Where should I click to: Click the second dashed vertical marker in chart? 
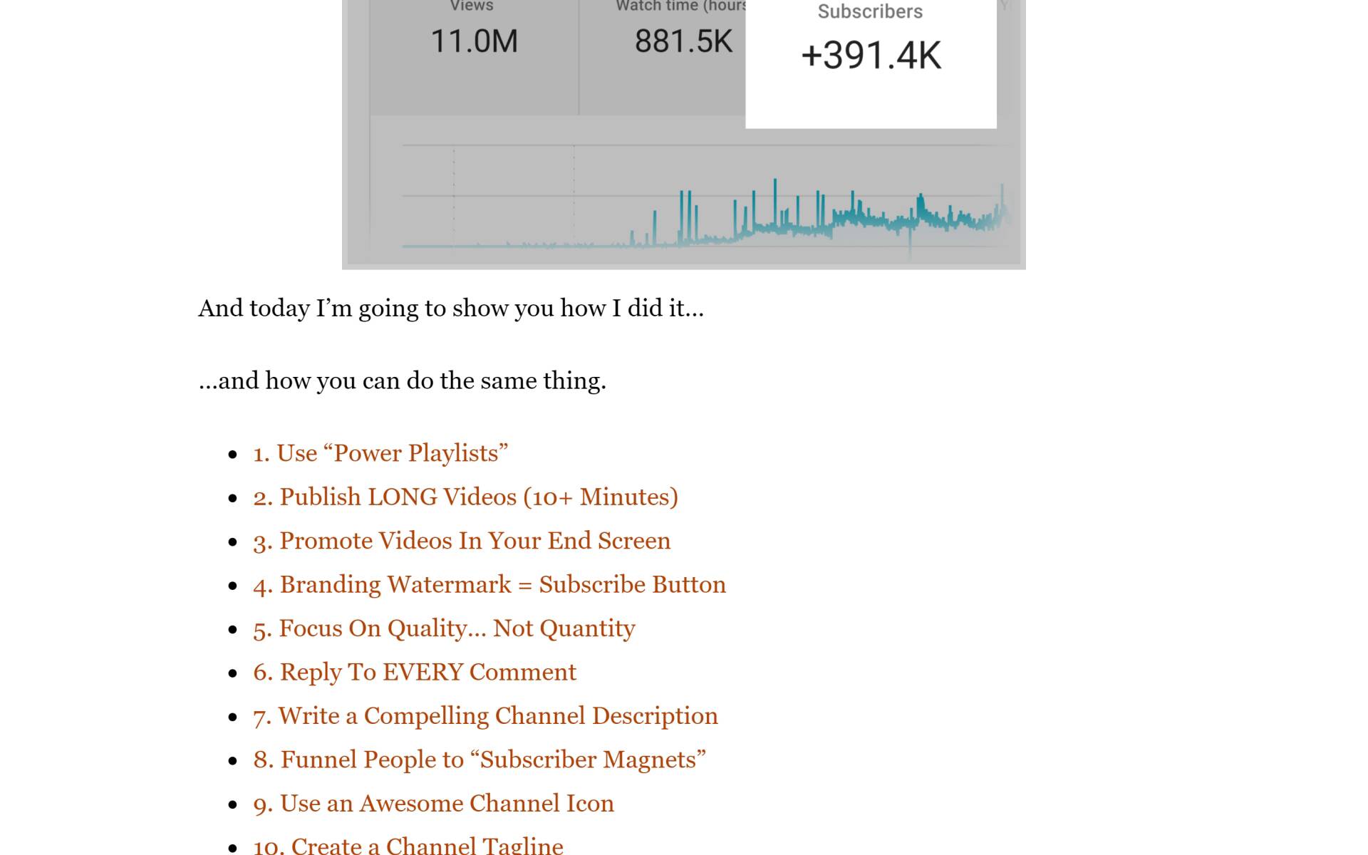click(574, 197)
